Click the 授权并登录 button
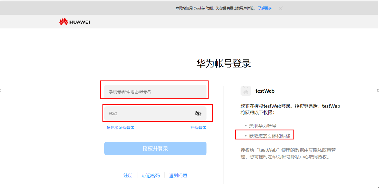 (155, 148)
